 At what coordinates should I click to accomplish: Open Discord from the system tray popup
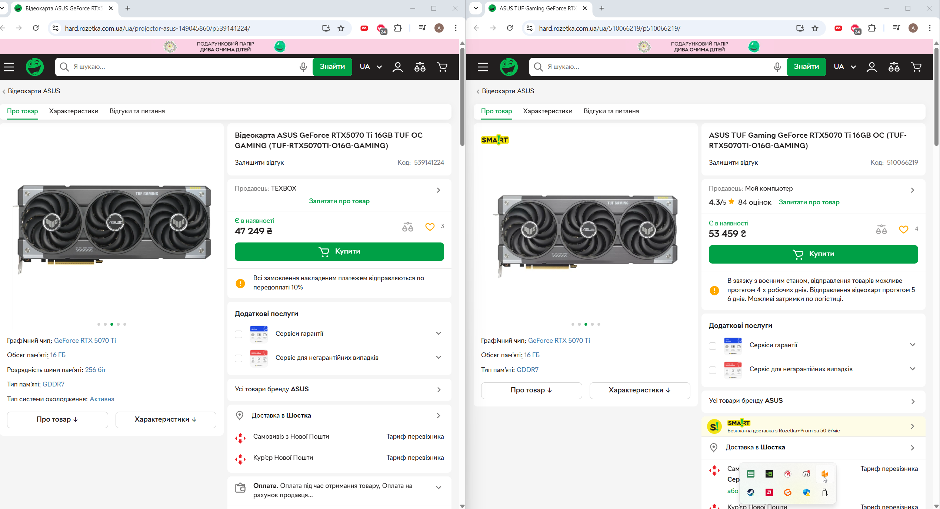click(x=806, y=474)
